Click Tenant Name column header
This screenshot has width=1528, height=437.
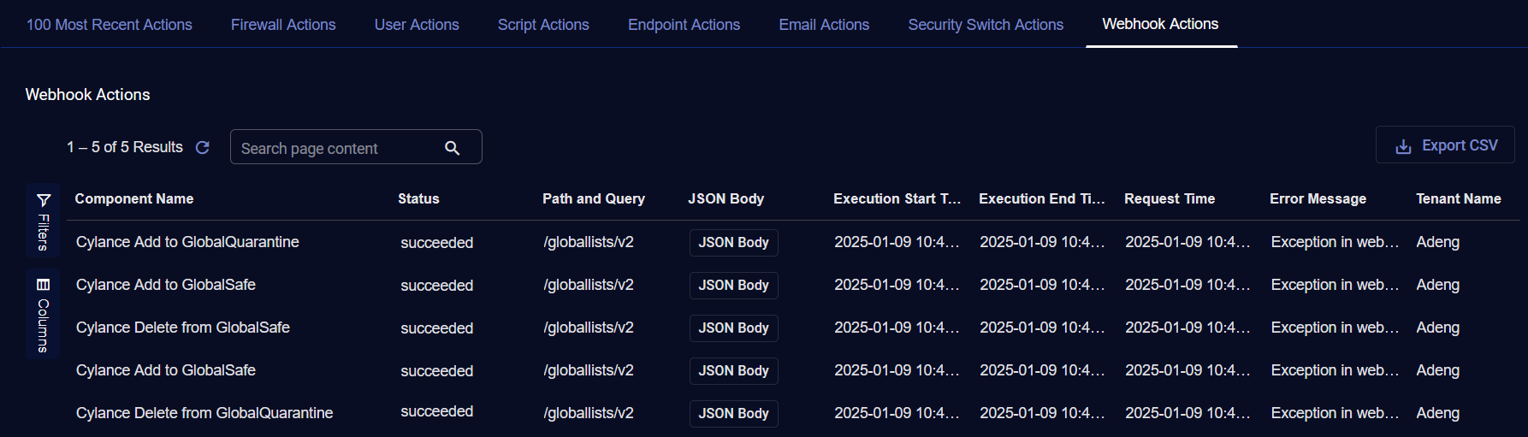click(x=1458, y=198)
